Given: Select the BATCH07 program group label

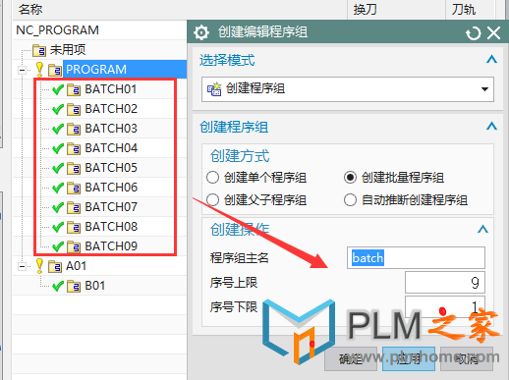Looking at the screenshot, I should [x=111, y=207].
